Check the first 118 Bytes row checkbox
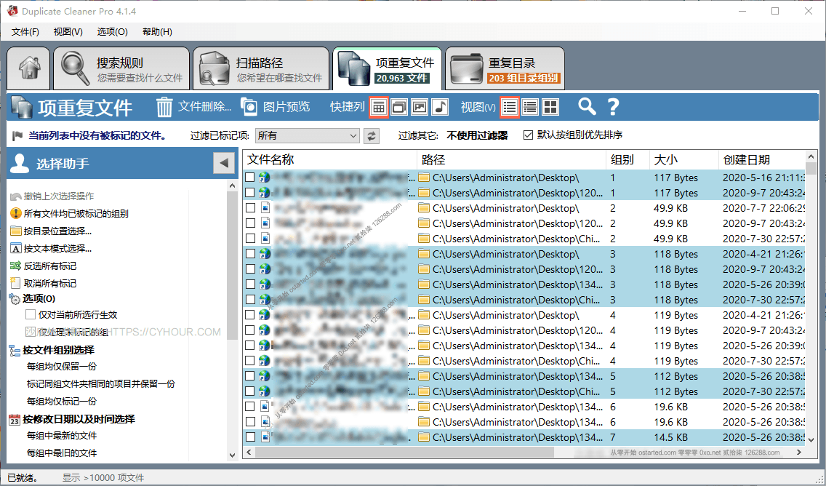This screenshot has height=486, width=826. (x=250, y=254)
